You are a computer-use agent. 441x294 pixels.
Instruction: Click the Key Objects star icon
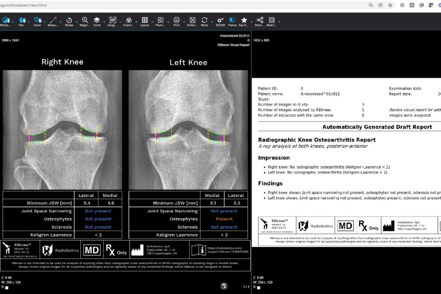244,20
